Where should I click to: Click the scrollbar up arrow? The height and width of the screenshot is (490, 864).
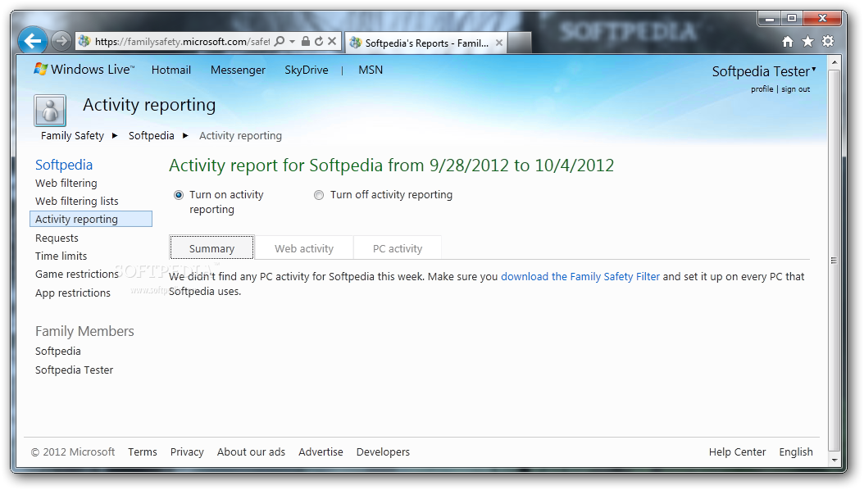tap(834, 62)
